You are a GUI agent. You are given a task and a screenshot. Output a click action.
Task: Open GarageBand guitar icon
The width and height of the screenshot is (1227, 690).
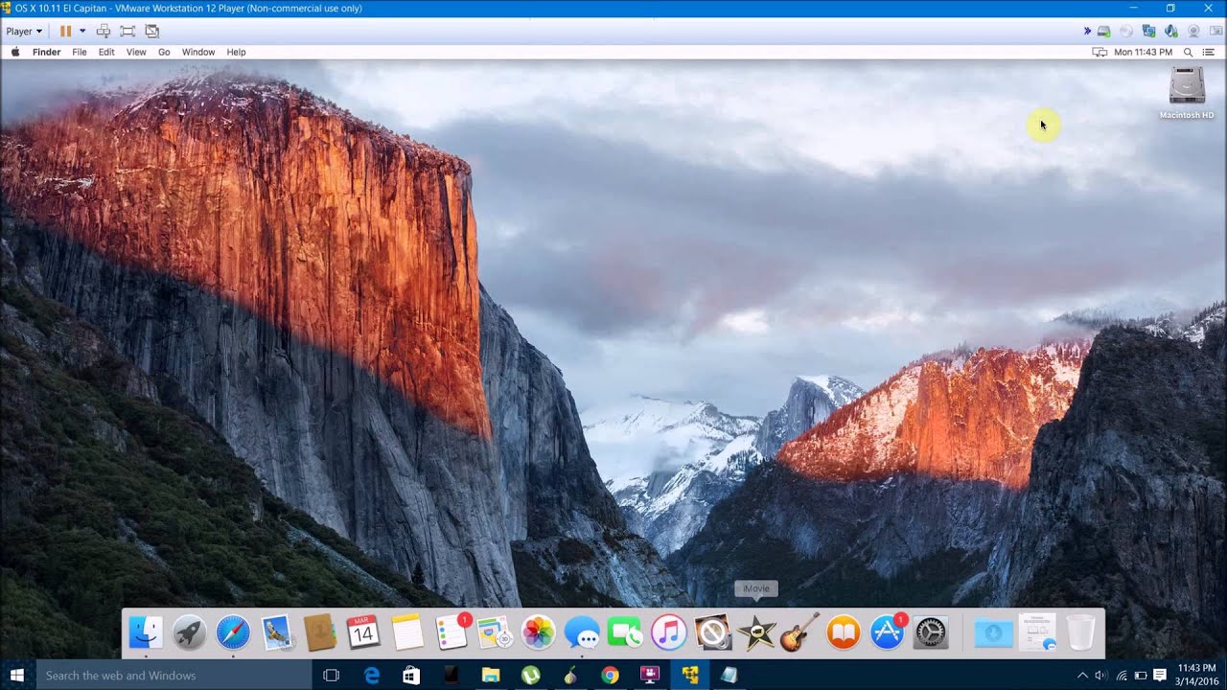799,632
